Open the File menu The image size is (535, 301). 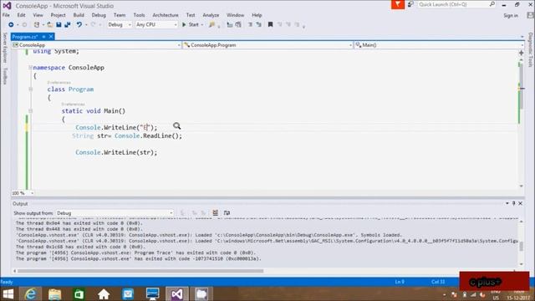[x=6, y=15]
